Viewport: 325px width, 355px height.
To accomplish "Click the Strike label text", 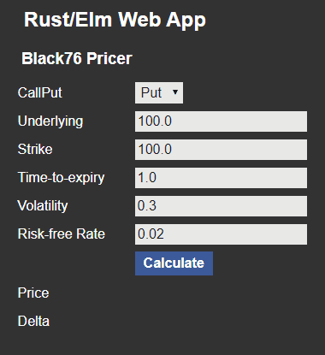I will click(35, 149).
